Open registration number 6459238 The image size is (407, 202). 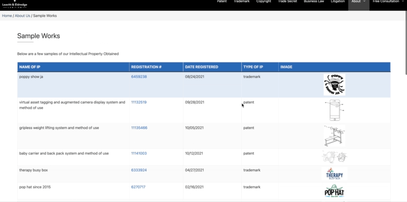(x=139, y=77)
